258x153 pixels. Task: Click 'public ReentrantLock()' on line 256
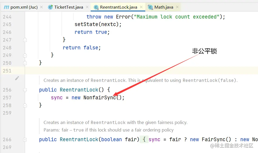tap(71, 90)
